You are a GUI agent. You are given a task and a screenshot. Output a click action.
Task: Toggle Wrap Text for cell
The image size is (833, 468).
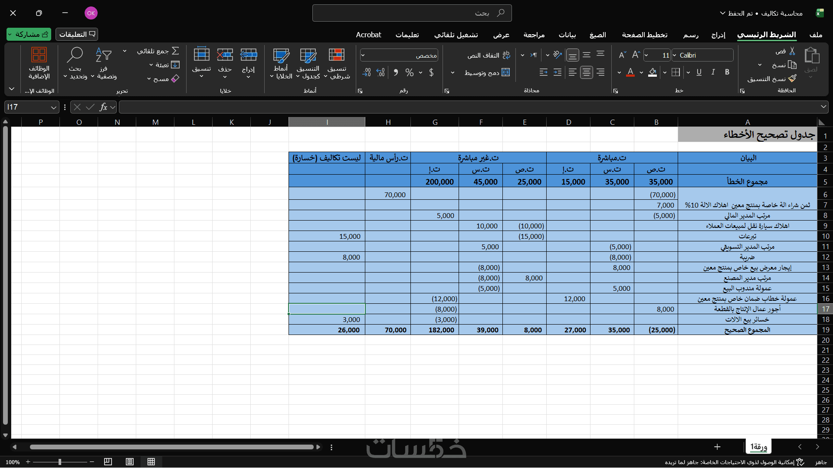point(506,55)
